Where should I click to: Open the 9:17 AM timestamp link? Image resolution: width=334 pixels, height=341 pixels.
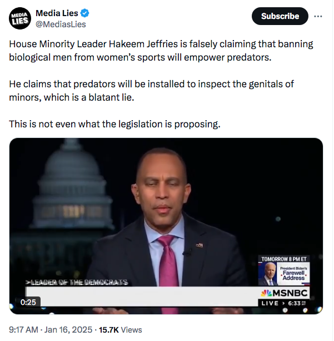click(23, 330)
